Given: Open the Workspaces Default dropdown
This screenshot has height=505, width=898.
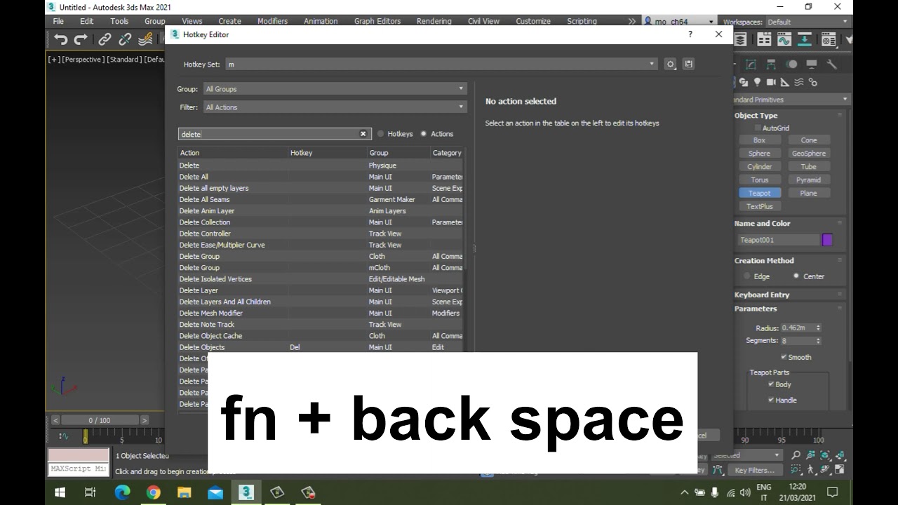Looking at the screenshot, I should point(807,22).
